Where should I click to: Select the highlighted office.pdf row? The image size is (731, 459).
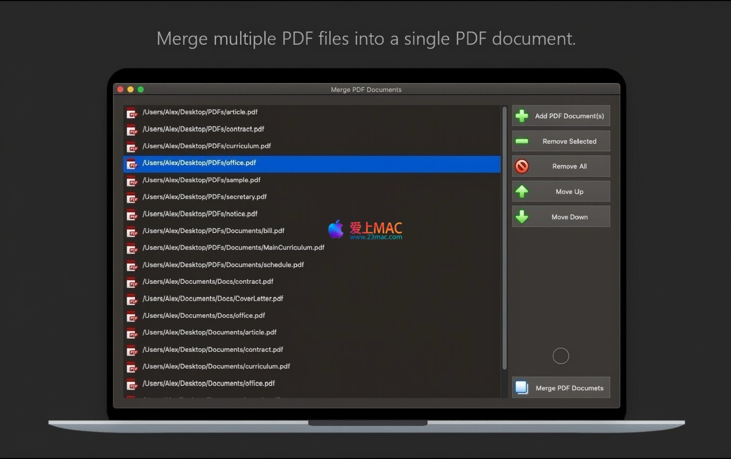tap(311, 163)
